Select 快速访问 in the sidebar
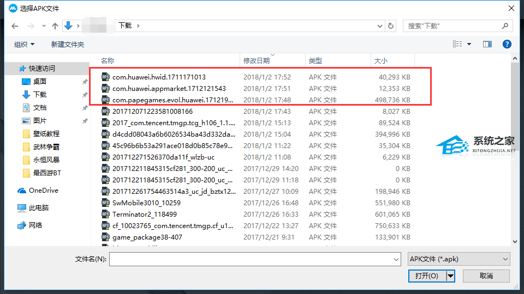This screenshot has width=524, height=294. [42, 69]
